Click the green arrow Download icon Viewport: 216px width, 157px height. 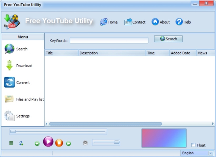(x=9, y=65)
